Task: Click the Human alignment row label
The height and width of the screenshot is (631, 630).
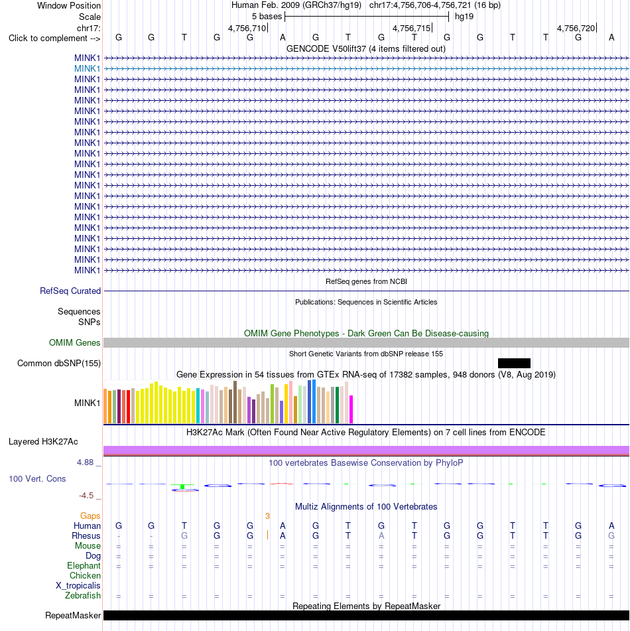Action: [87, 526]
